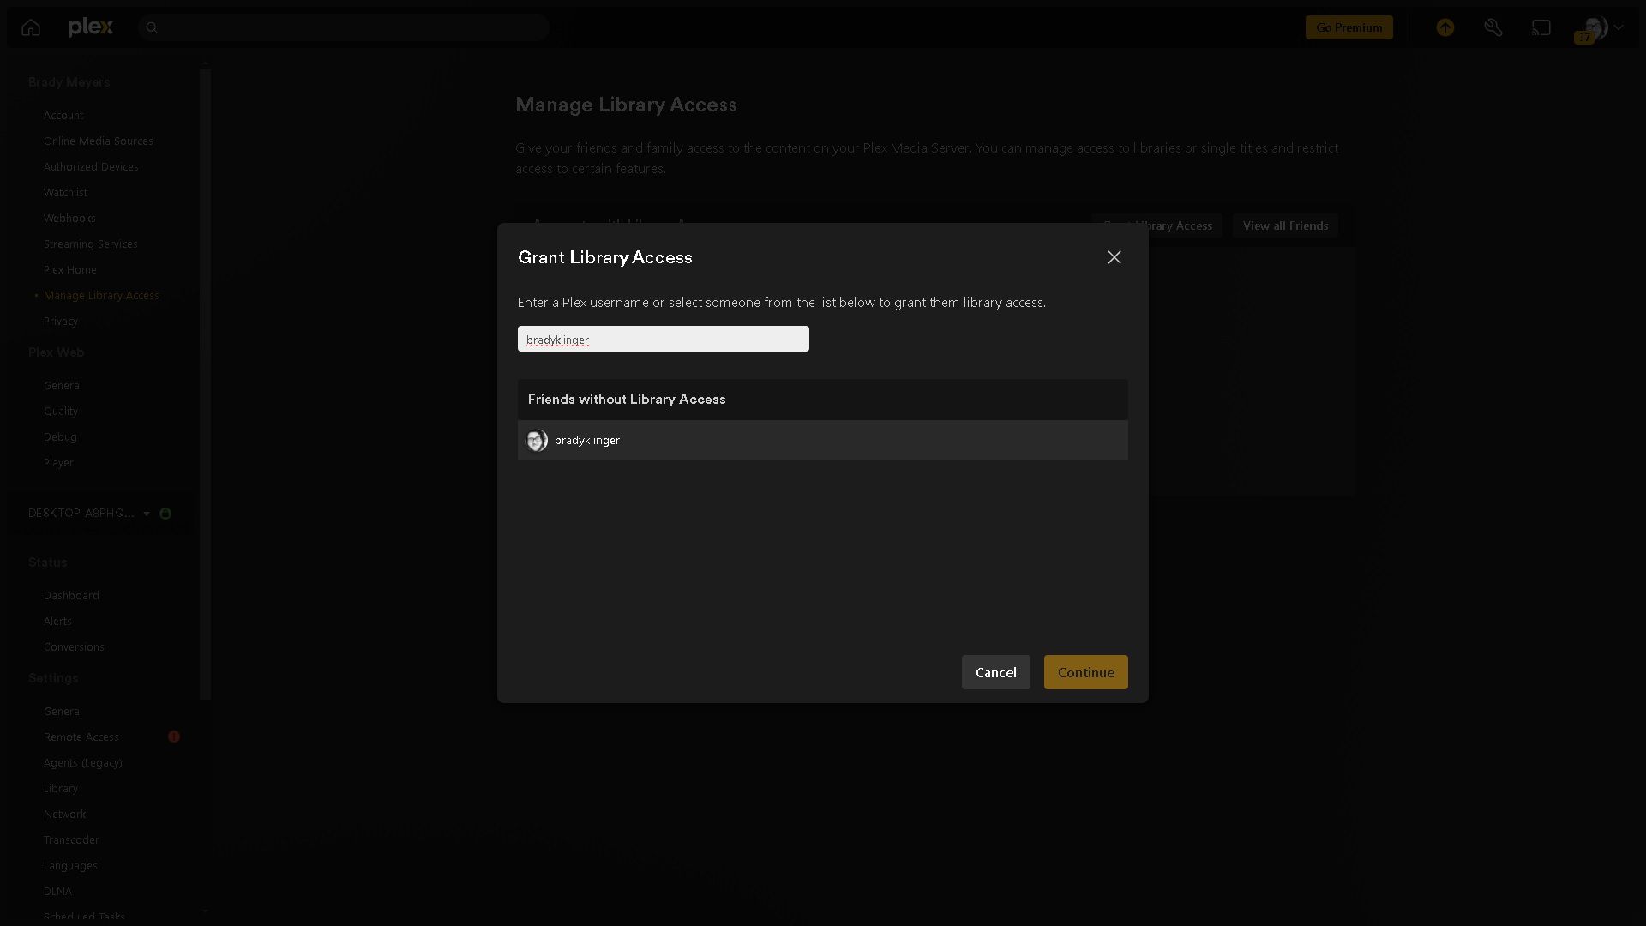
Task: Close the Grant Library Access dialog
Action: pos(1114,257)
